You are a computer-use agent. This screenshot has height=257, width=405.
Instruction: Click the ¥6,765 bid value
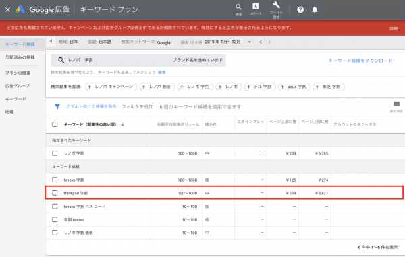(321, 153)
